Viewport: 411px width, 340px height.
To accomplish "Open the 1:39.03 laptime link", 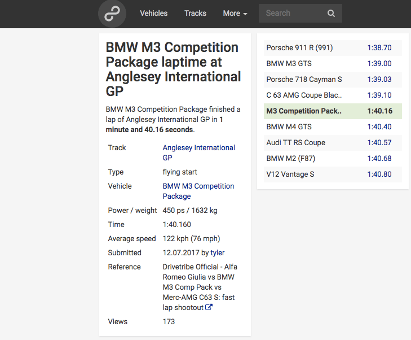I will (379, 79).
